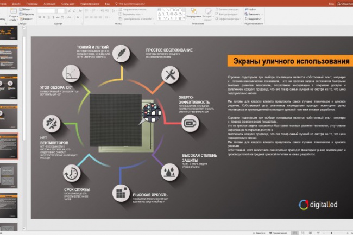Switch to slide sorter view icon
The width and height of the screenshot is (353, 235).
tap(302, 233)
